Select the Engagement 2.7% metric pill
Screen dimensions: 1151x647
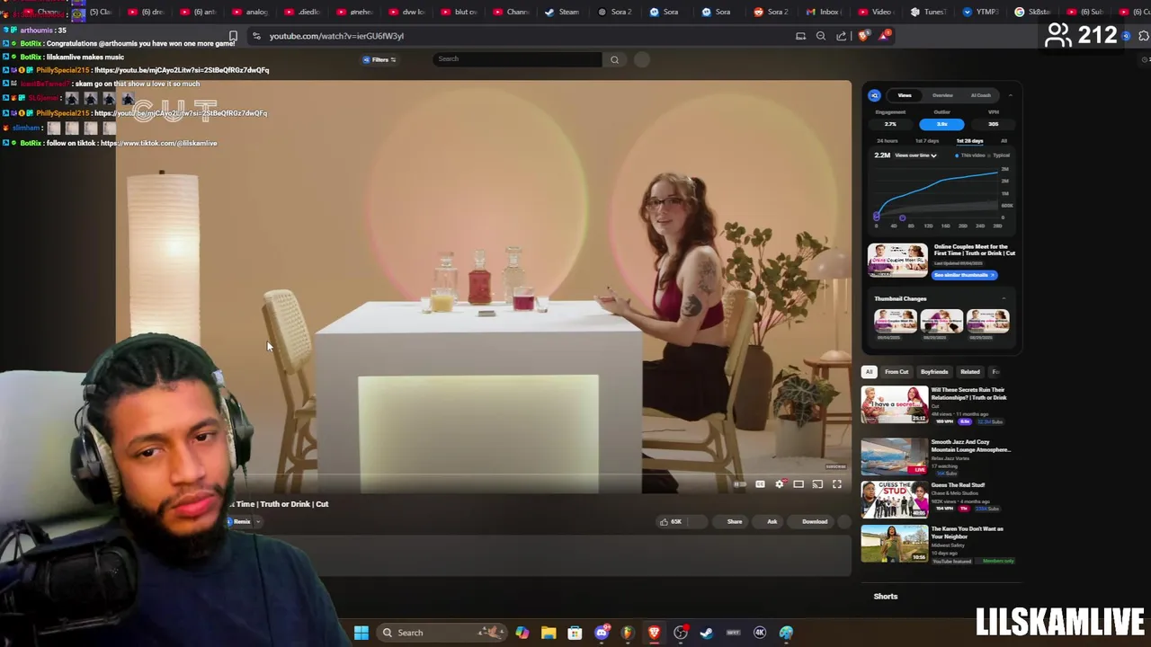click(x=890, y=124)
